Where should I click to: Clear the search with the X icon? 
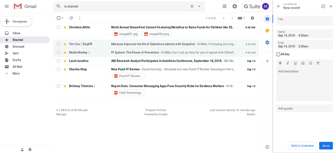(x=192, y=6)
